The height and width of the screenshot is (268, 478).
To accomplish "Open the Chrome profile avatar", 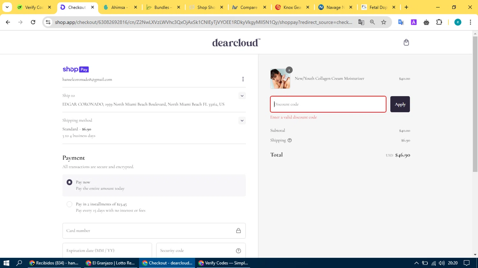I will tap(458, 22).
